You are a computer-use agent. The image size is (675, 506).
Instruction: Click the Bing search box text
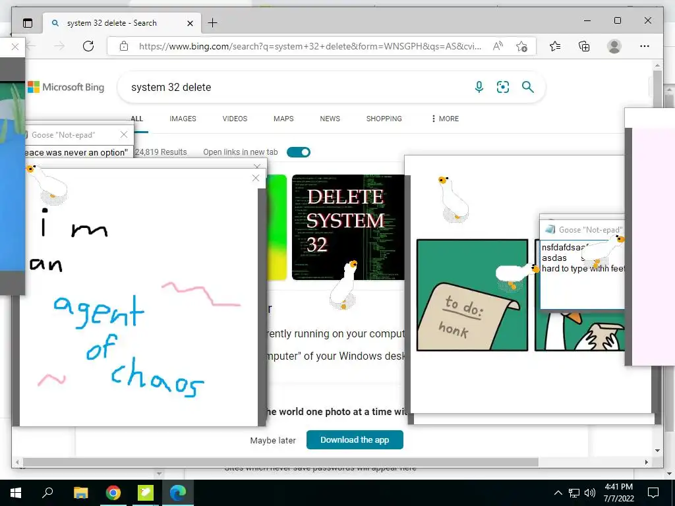coord(171,88)
